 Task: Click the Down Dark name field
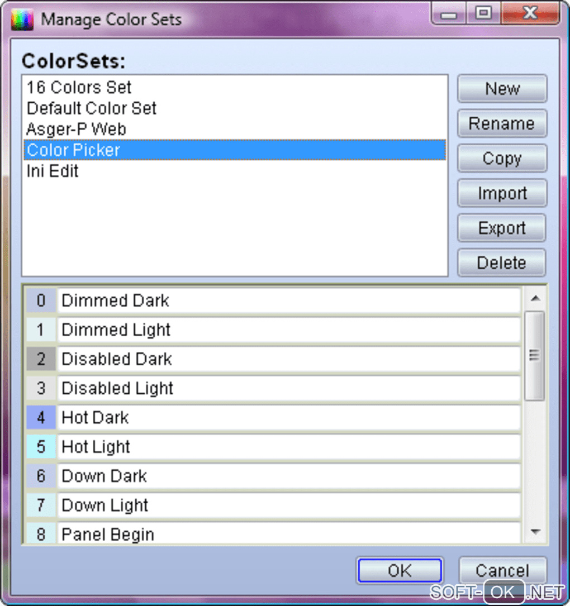point(288,476)
